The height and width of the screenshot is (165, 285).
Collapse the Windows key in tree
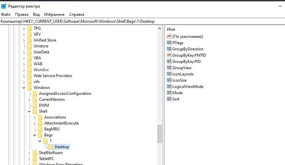[24, 88]
